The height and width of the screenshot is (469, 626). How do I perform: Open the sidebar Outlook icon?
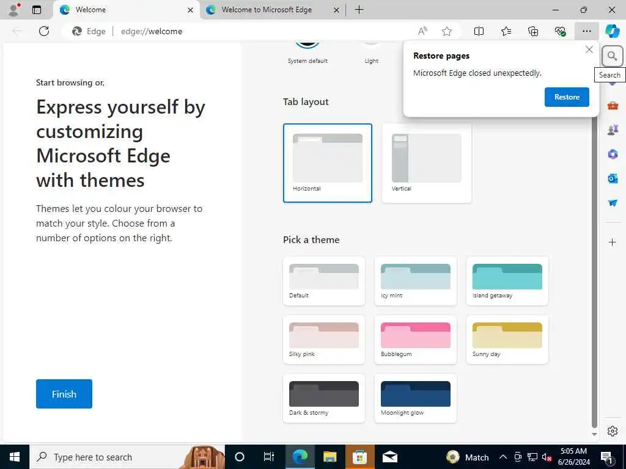613,178
